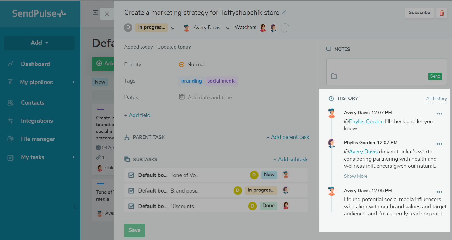Open the All history link

[x=436, y=98]
